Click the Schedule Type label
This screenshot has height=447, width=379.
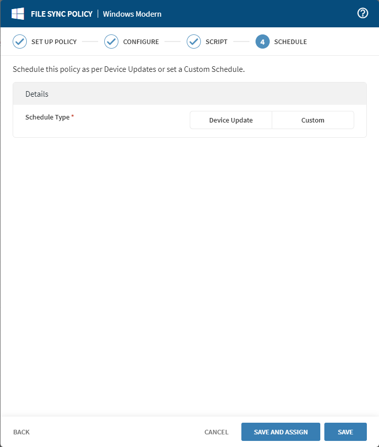tap(47, 117)
